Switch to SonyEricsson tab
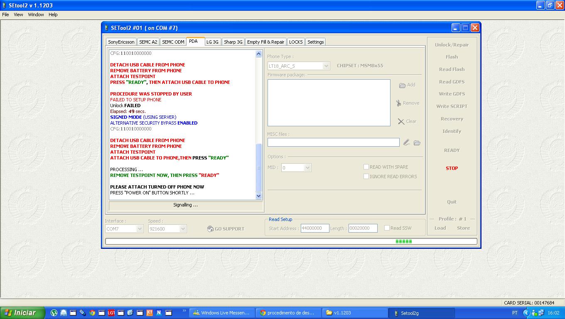Image resolution: width=565 pixels, height=319 pixels. point(121,42)
